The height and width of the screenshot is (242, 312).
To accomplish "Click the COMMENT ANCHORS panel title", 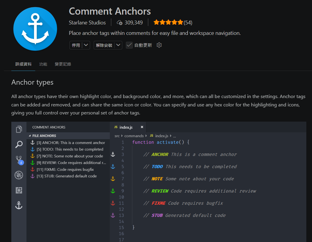I will 49,127.
